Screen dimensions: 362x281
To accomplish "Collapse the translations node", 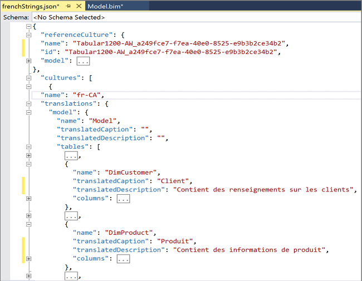I will point(28,104).
